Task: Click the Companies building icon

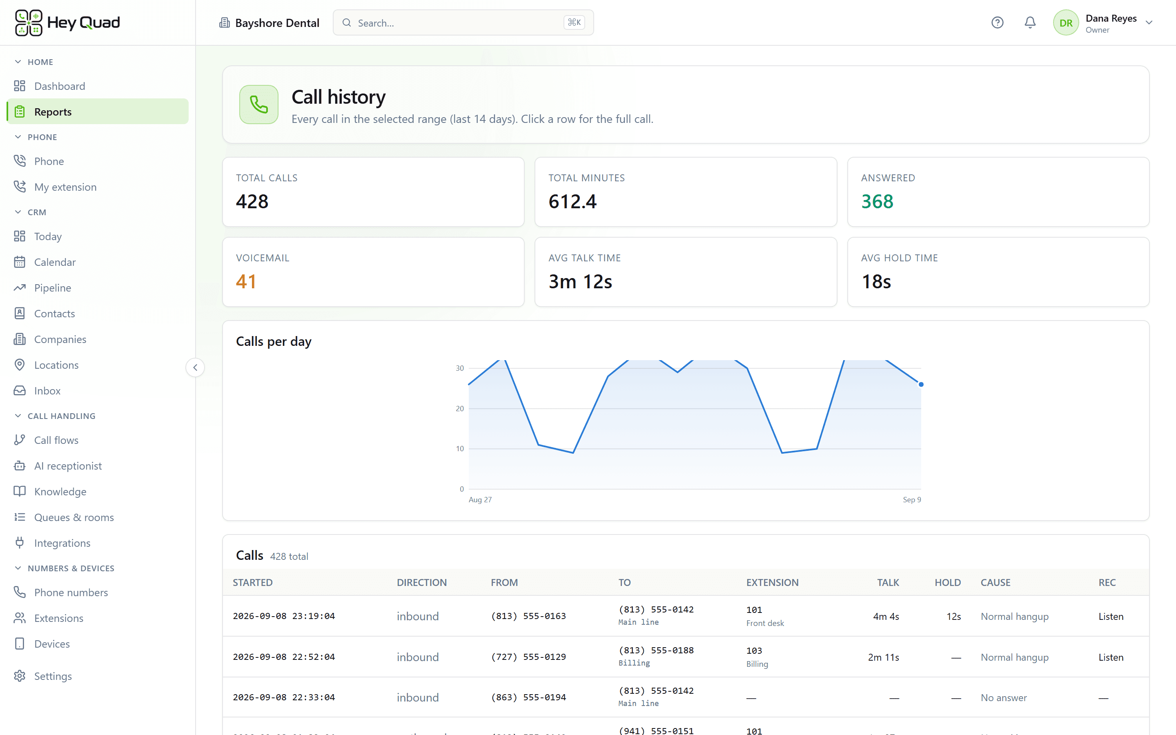Action: [20, 339]
